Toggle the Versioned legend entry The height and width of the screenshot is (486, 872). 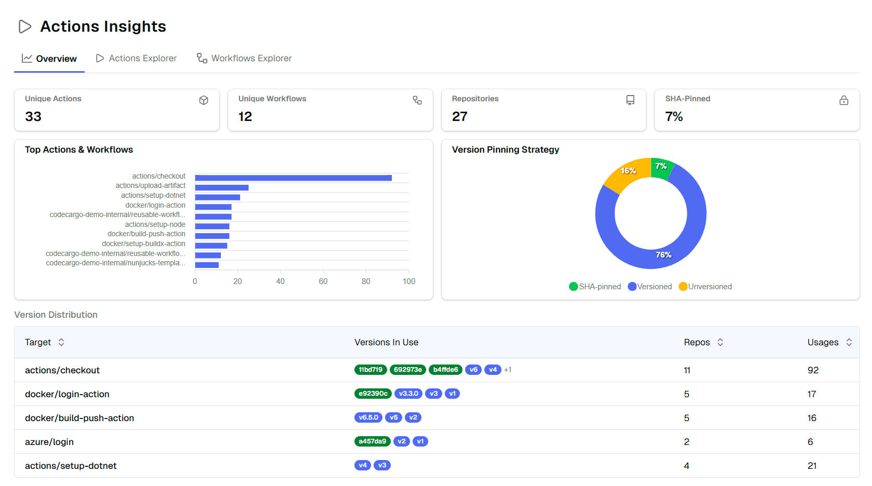click(x=650, y=286)
